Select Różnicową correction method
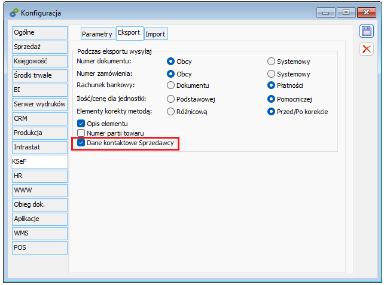This screenshot has height=285, width=384. coord(171,111)
